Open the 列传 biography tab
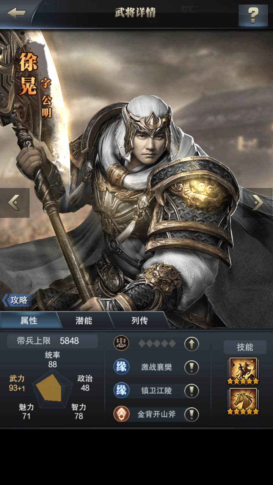 (x=139, y=321)
